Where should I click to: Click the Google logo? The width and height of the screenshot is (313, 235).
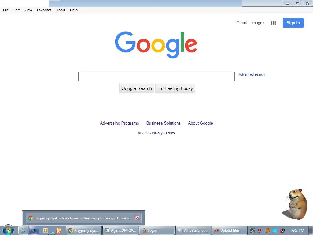156,45
